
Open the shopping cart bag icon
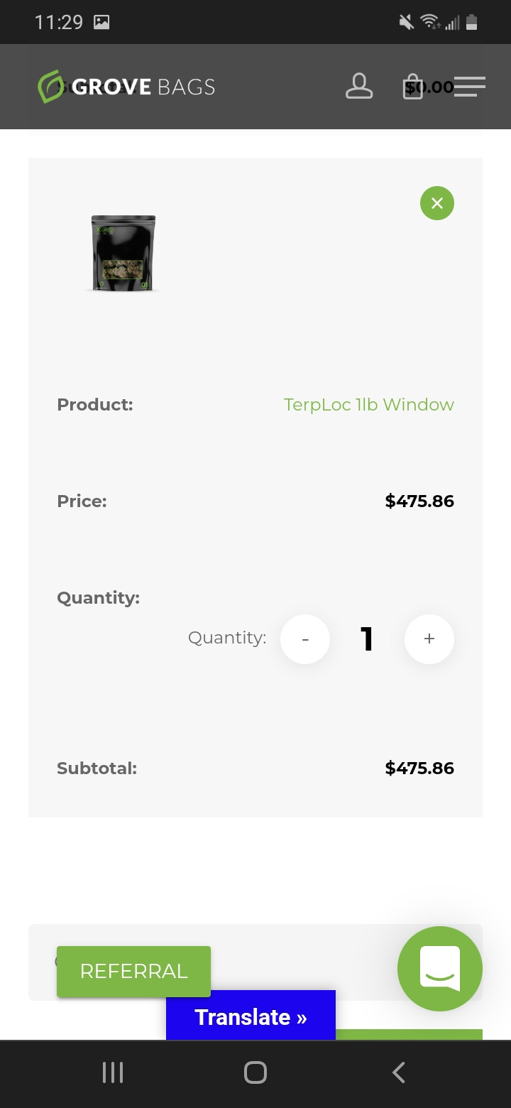click(412, 88)
